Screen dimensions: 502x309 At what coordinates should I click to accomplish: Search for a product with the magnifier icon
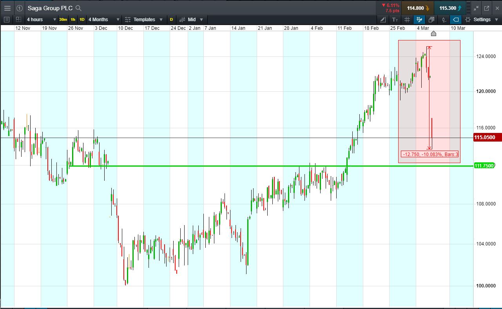[x=78, y=8]
